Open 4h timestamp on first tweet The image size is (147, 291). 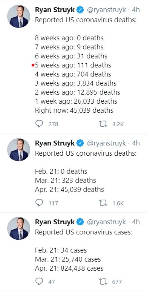[x=136, y=10]
